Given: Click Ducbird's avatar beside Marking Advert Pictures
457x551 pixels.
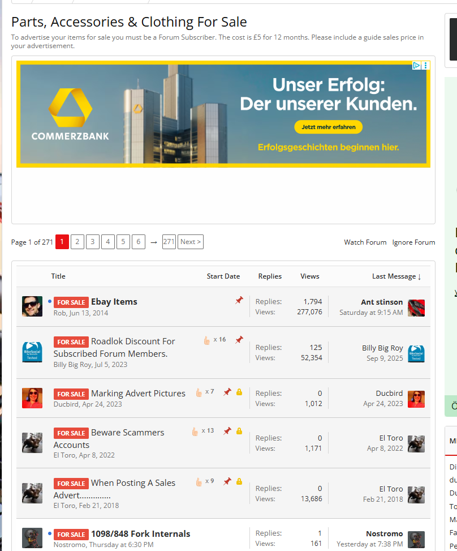Looking at the screenshot, I should pos(32,398).
